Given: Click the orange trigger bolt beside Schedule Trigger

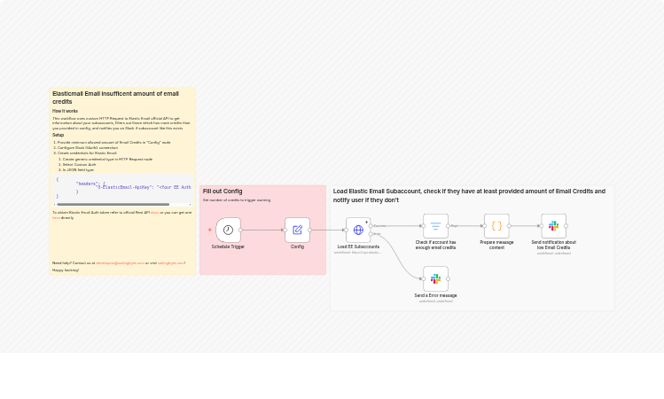Looking at the screenshot, I should pos(209,230).
